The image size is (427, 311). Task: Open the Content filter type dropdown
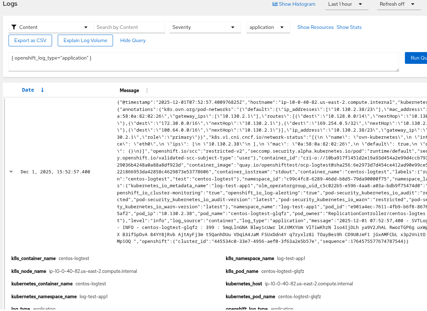coord(51,27)
